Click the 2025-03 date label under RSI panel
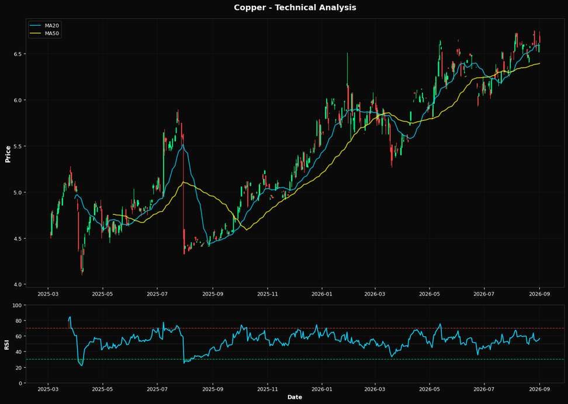Viewport: 568px width, 404px height. click(49, 389)
